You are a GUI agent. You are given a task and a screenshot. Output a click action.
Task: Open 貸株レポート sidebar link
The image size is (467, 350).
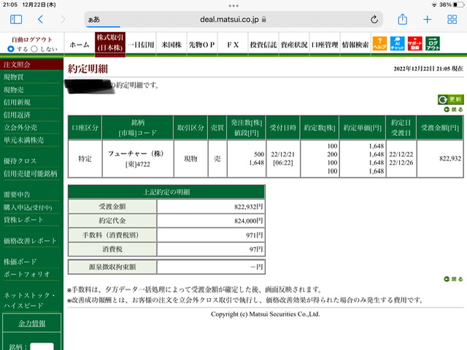23,220
